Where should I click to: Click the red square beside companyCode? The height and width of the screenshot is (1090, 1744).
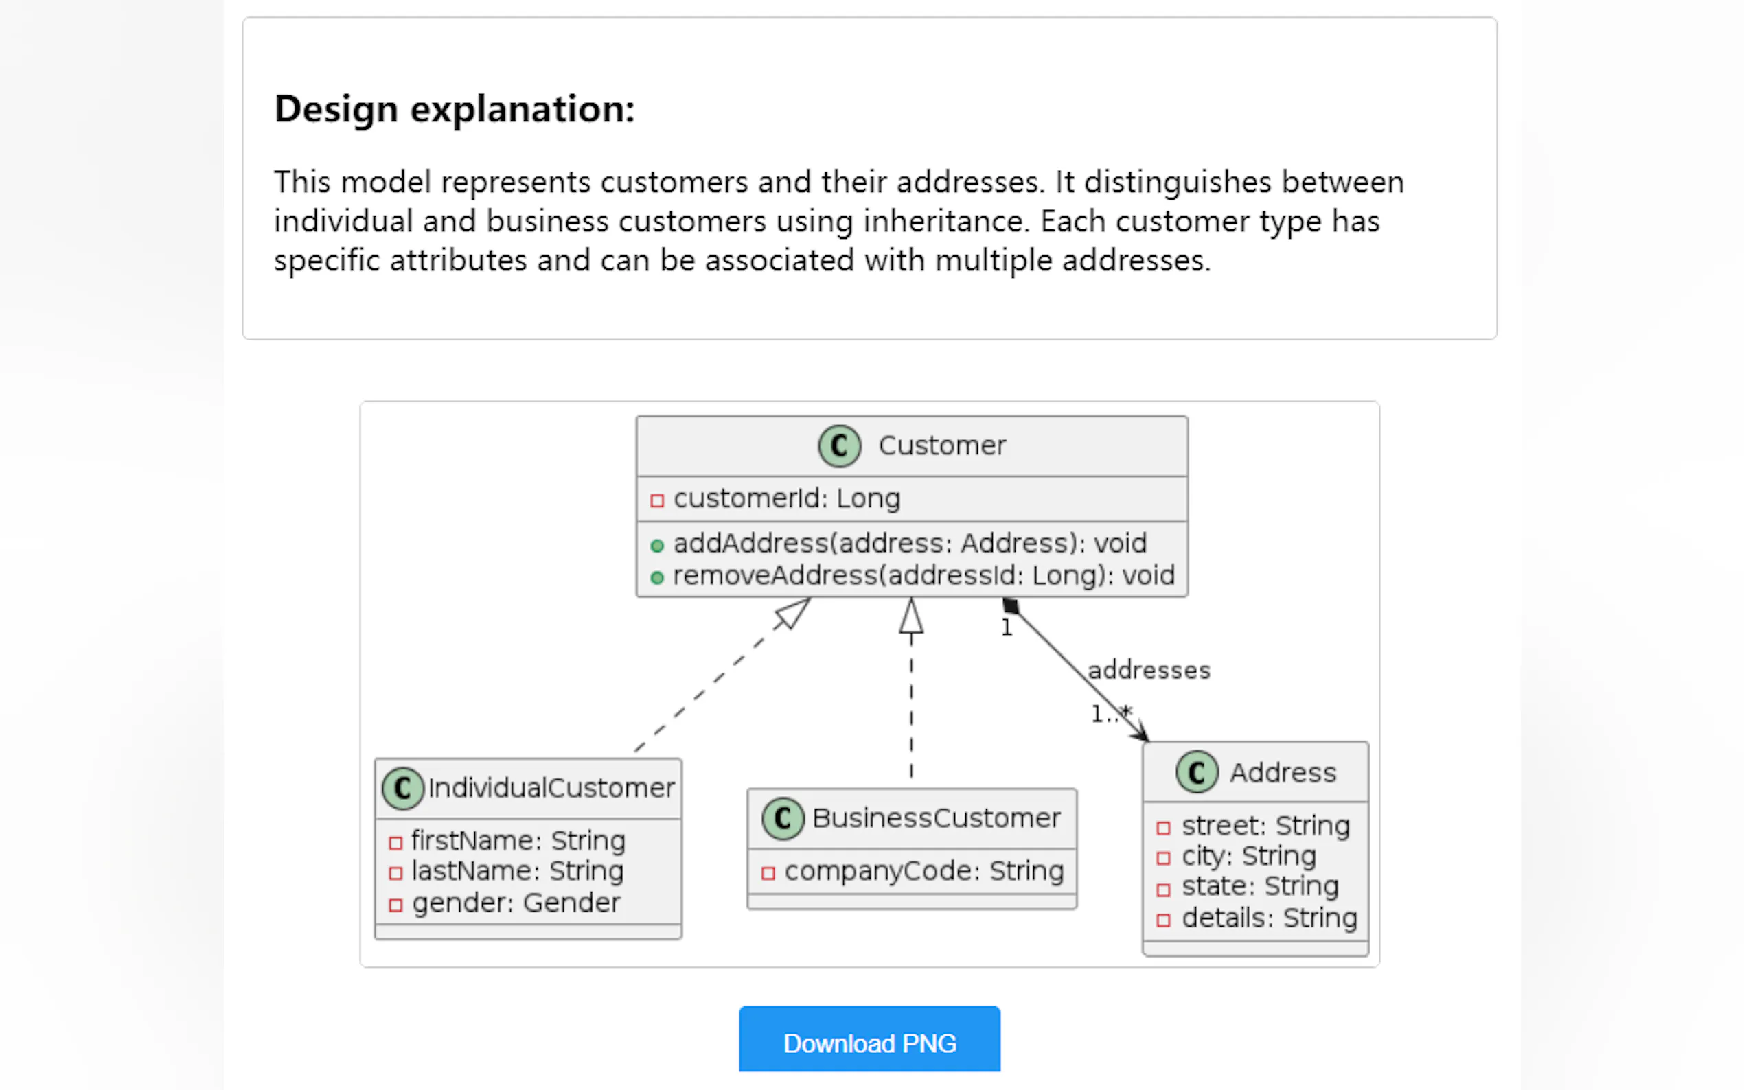pos(768,874)
